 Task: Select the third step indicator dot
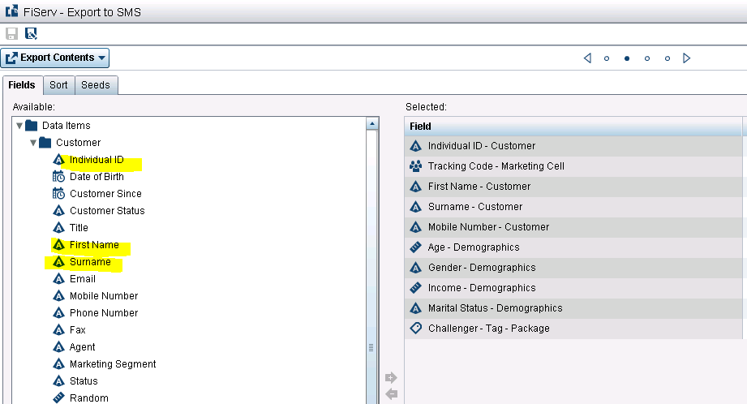647,58
